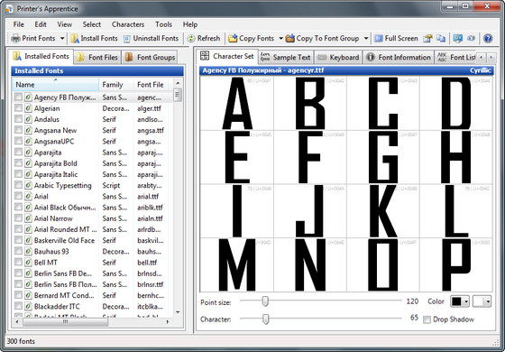The image size is (505, 352).
Task: Click the Point size slider handle
Action: pyautogui.click(x=265, y=301)
